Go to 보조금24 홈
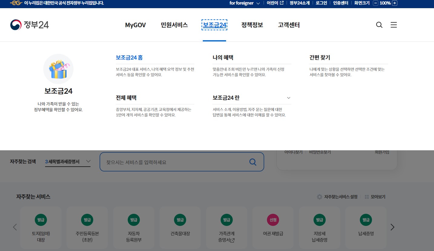The image size is (434, 251). (129, 57)
